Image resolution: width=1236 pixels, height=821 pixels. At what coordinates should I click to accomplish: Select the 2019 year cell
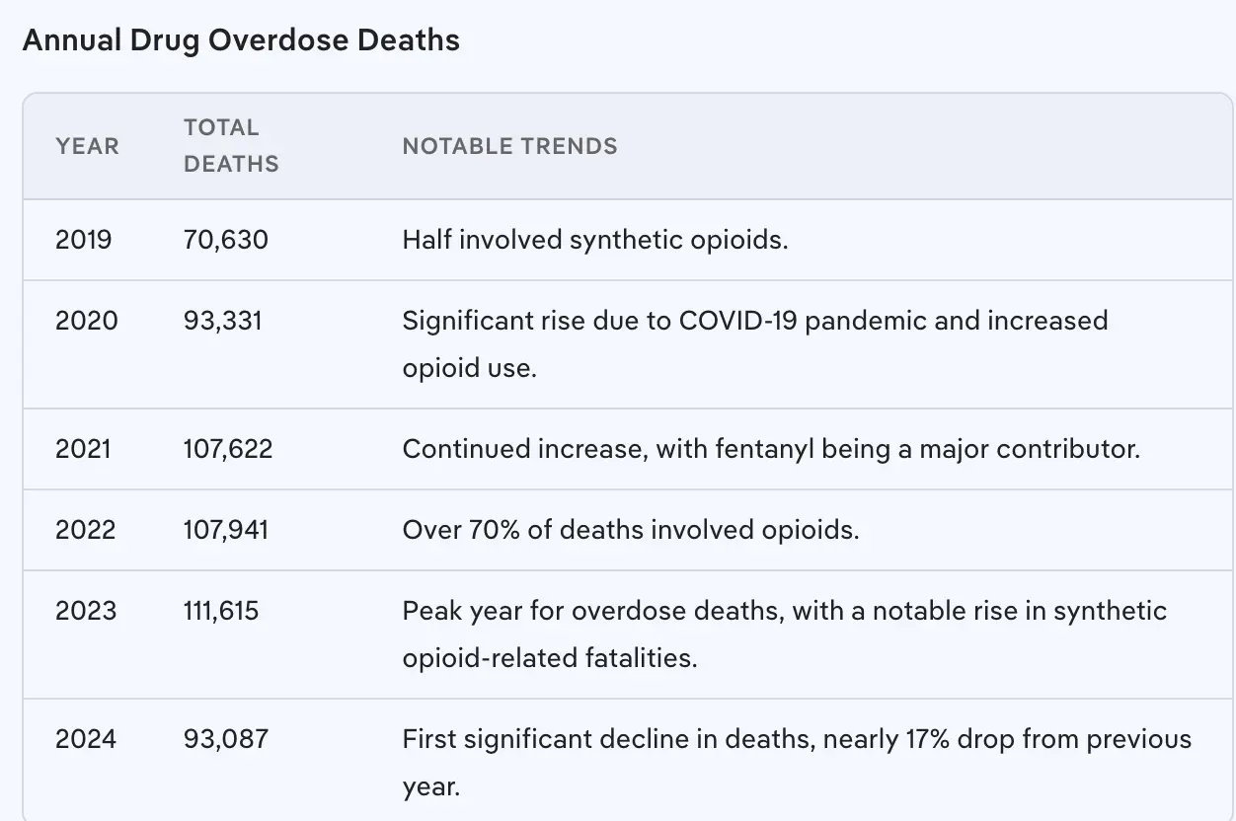(84, 240)
